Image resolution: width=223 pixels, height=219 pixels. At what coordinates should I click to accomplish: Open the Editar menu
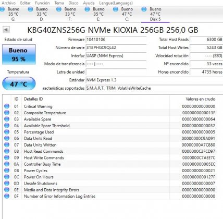(x=25, y=3)
